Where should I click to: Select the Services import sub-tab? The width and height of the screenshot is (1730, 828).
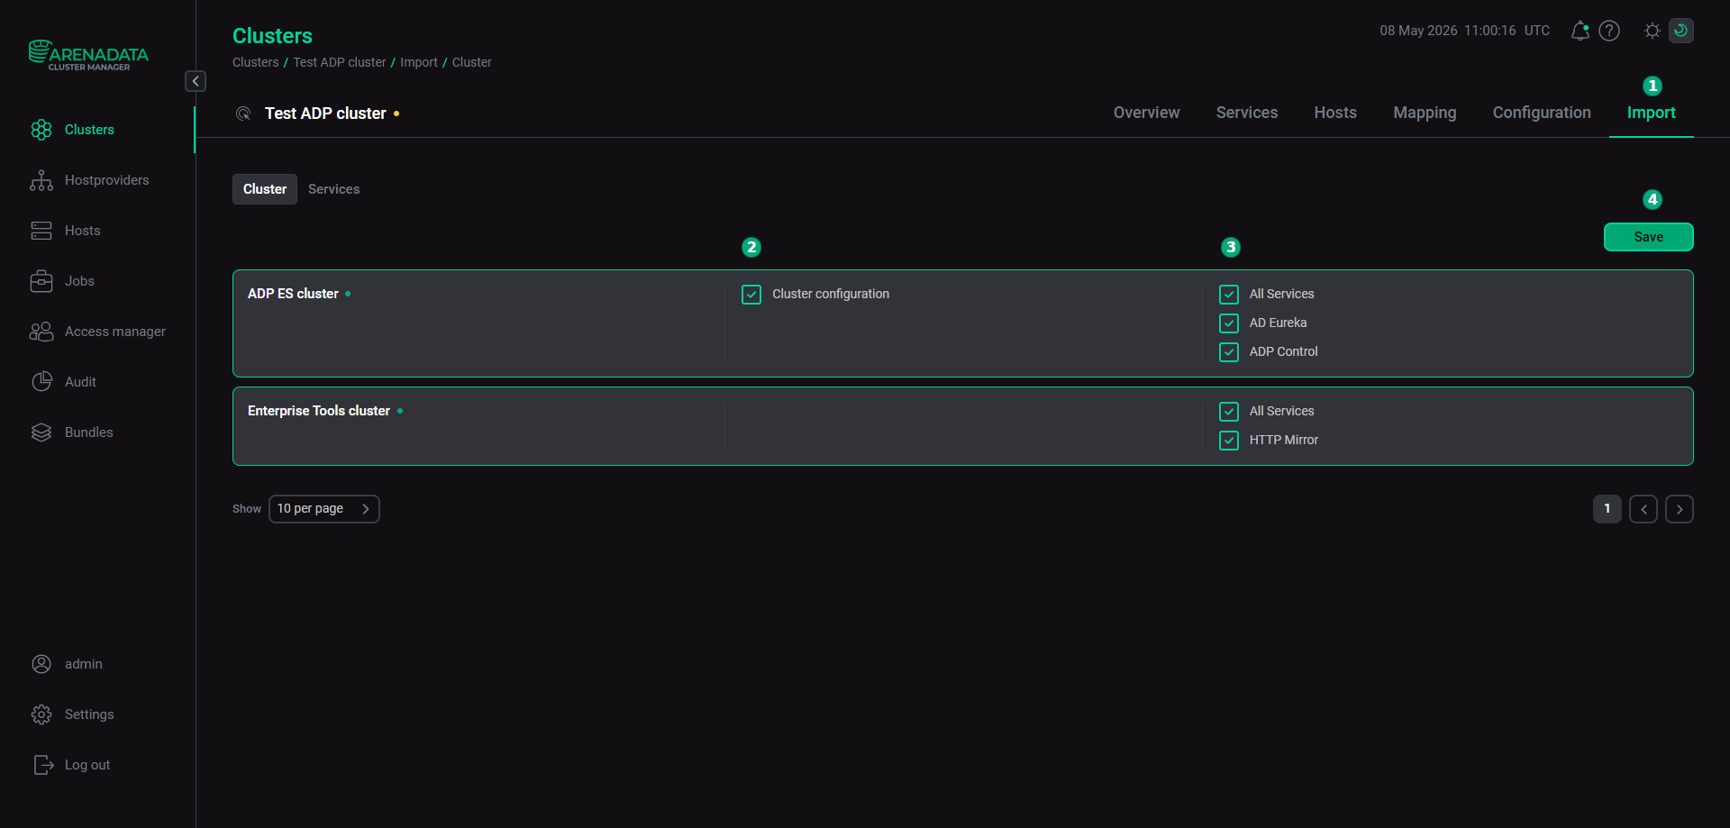pos(333,189)
